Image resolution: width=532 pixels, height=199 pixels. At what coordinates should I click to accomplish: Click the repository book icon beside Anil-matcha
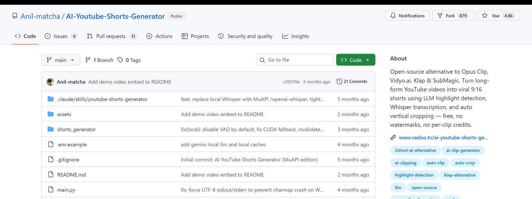coord(15,16)
